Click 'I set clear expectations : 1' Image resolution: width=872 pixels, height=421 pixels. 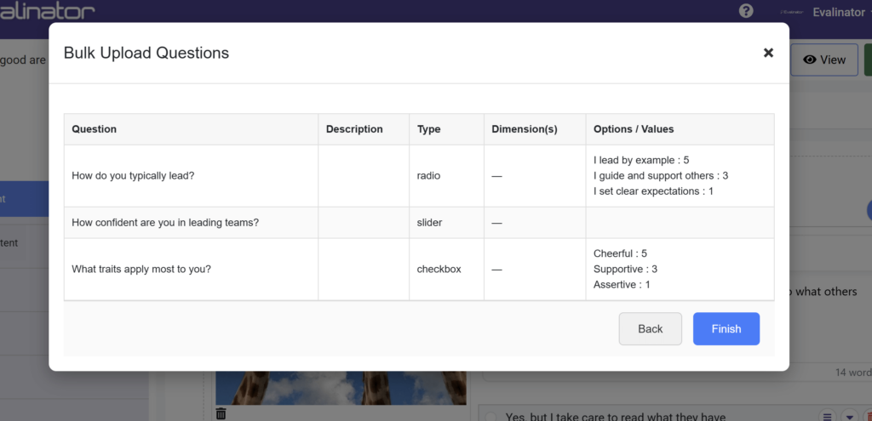(x=653, y=191)
